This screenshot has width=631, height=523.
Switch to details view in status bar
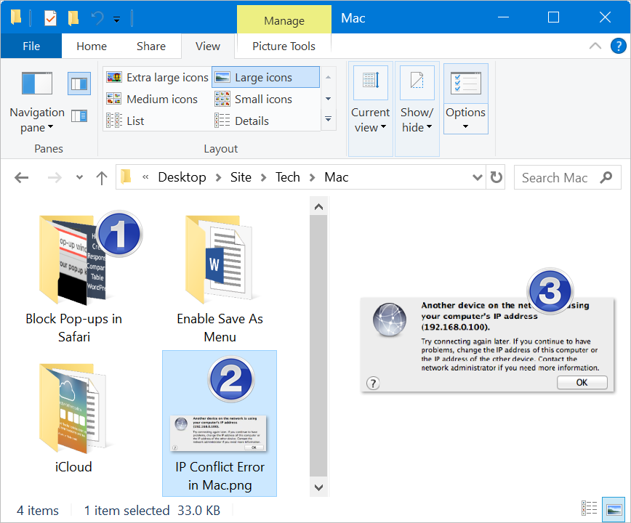pyautogui.click(x=590, y=508)
